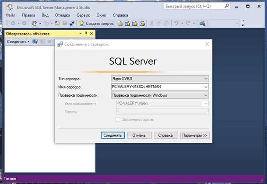Click the connect Object Explorer icon
Viewport: 267px width, 184px height.
point(35,42)
